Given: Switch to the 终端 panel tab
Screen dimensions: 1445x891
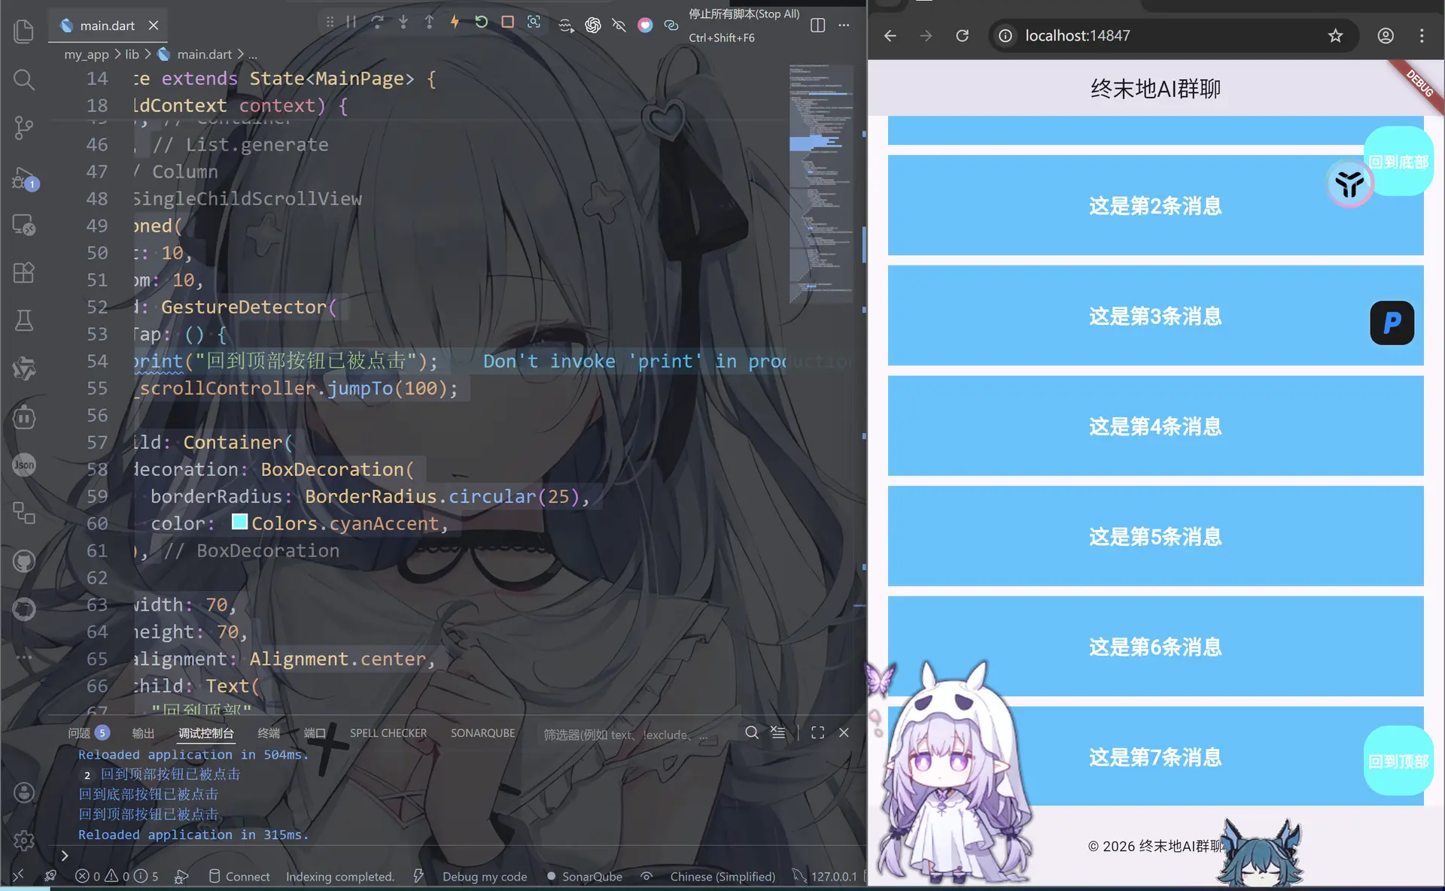Looking at the screenshot, I should pos(269,733).
